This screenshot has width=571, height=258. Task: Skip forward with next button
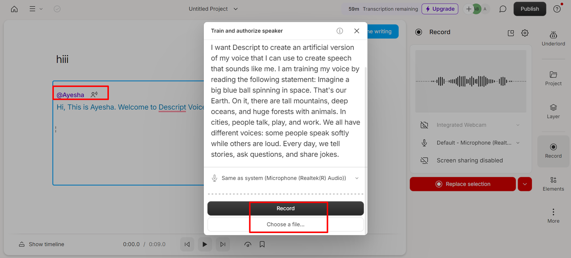point(223,244)
